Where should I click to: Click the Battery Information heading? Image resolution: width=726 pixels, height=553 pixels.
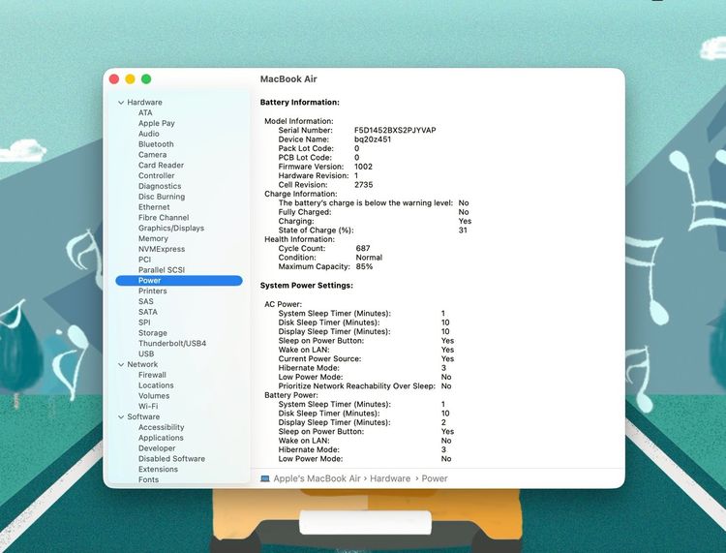(299, 103)
